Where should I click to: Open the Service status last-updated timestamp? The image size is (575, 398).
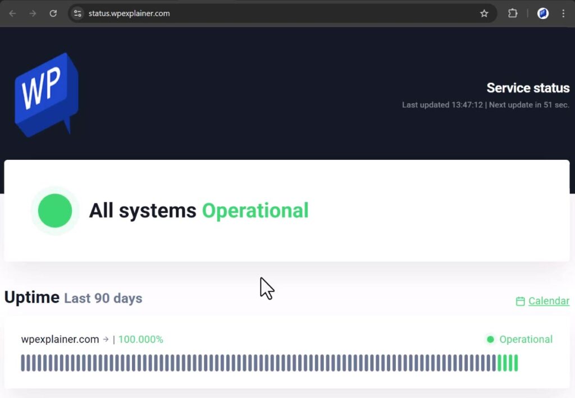443,105
